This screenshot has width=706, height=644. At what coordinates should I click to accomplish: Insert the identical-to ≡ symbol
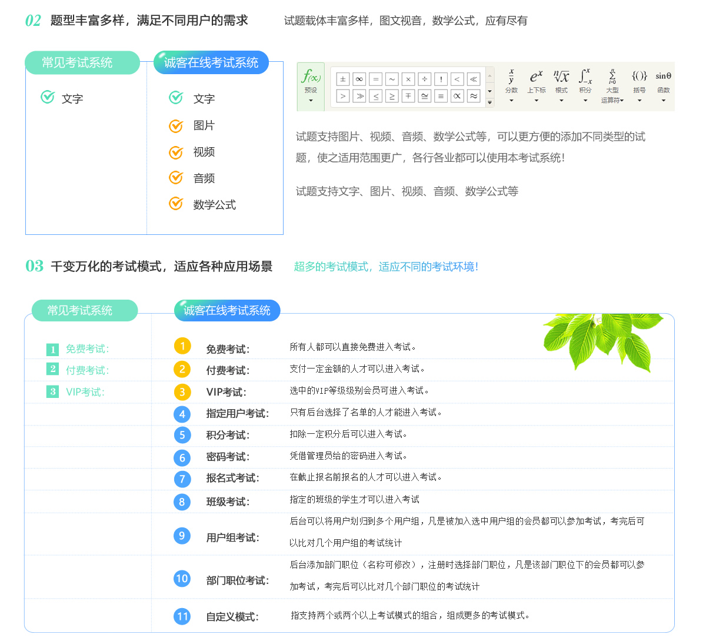[x=441, y=95]
